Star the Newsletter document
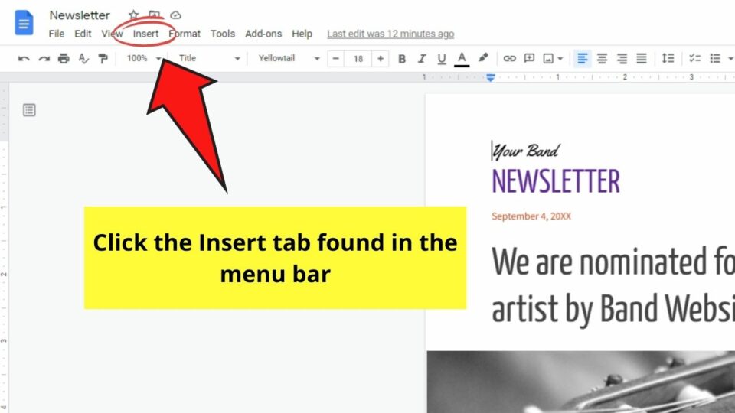 click(133, 15)
